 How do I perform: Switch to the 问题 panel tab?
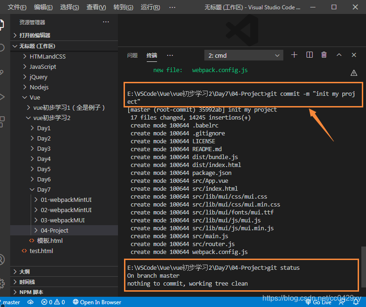[132, 55]
